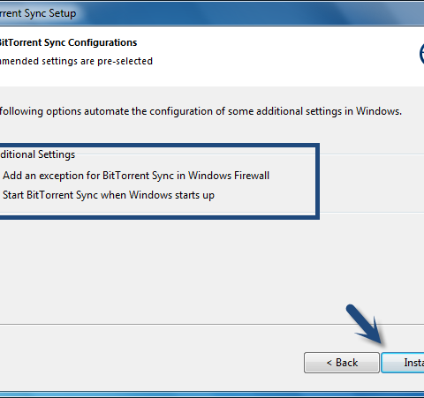Click the blue bottom window border

coord(212,394)
